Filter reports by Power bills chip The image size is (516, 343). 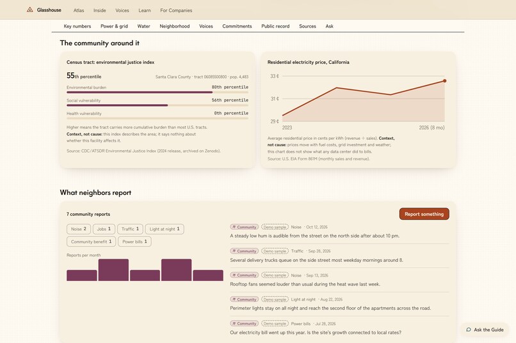134,241
